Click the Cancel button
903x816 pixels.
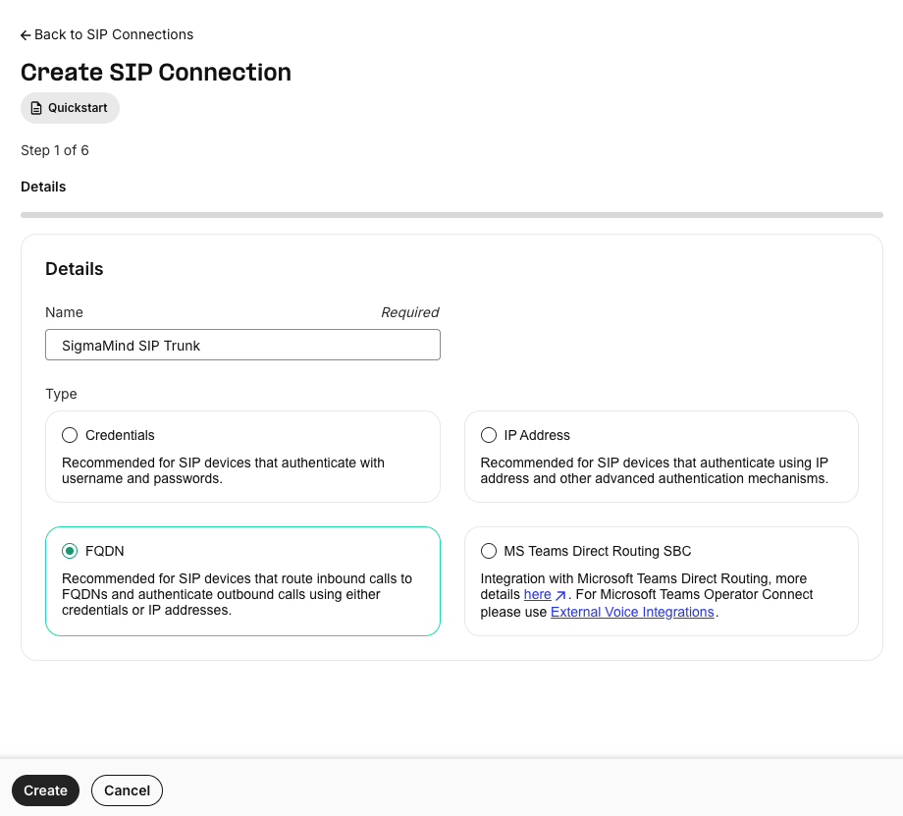pyautogui.click(x=127, y=790)
